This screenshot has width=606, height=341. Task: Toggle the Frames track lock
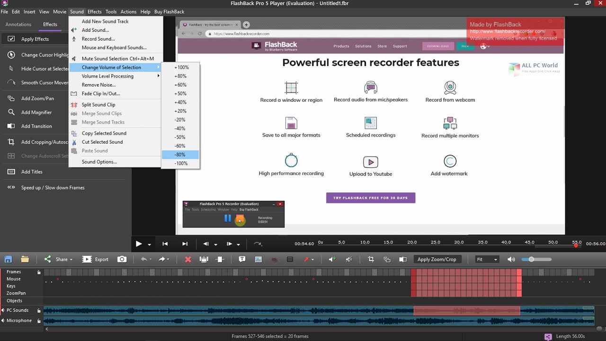point(39,272)
